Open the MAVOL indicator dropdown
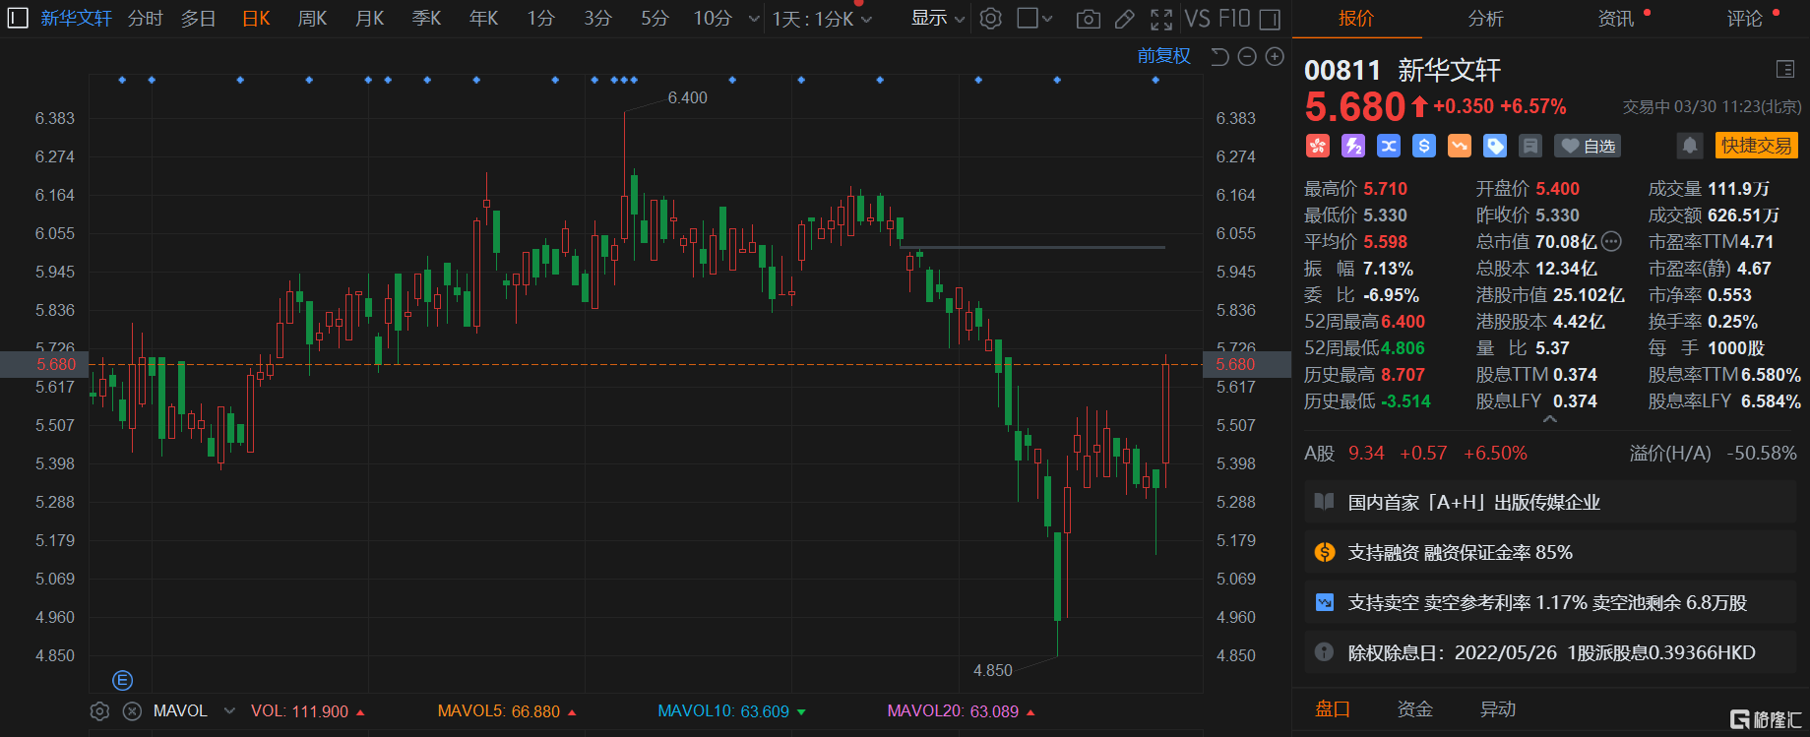This screenshot has width=1810, height=737. (229, 710)
